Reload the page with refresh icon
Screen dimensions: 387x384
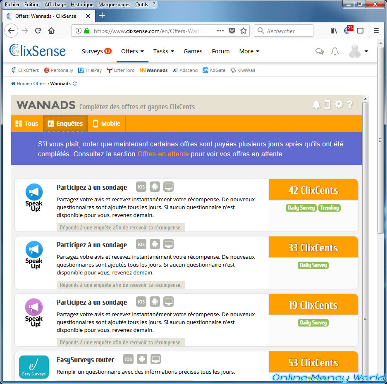click(x=38, y=31)
